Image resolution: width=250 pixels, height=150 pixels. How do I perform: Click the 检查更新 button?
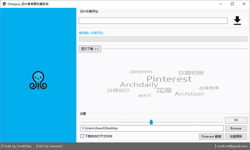click(236, 136)
